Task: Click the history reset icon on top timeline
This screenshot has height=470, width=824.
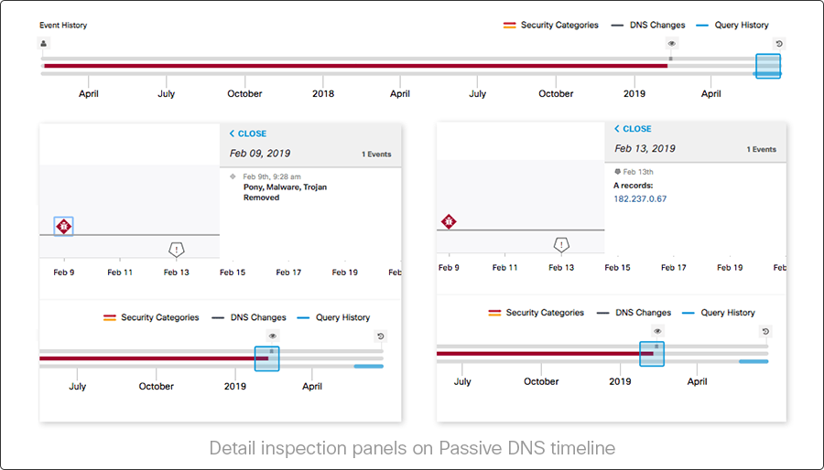Action: [779, 44]
